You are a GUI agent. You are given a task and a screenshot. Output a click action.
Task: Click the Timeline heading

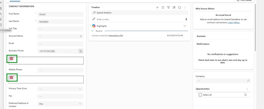click(x=95, y=7)
